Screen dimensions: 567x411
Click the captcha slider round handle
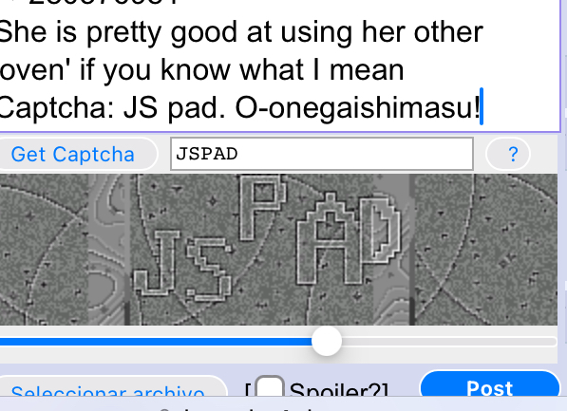tap(327, 342)
